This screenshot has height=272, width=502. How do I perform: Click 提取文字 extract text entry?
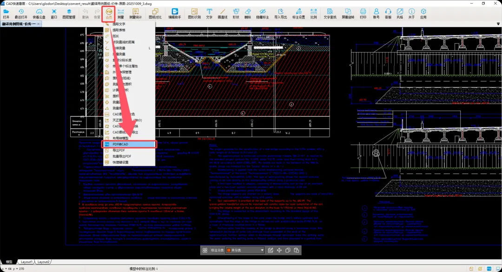tap(119, 24)
